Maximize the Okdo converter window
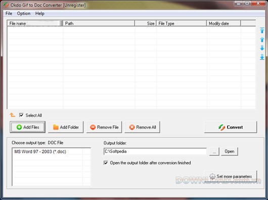The height and width of the screenshot is (200, 268). coord(247,4)
